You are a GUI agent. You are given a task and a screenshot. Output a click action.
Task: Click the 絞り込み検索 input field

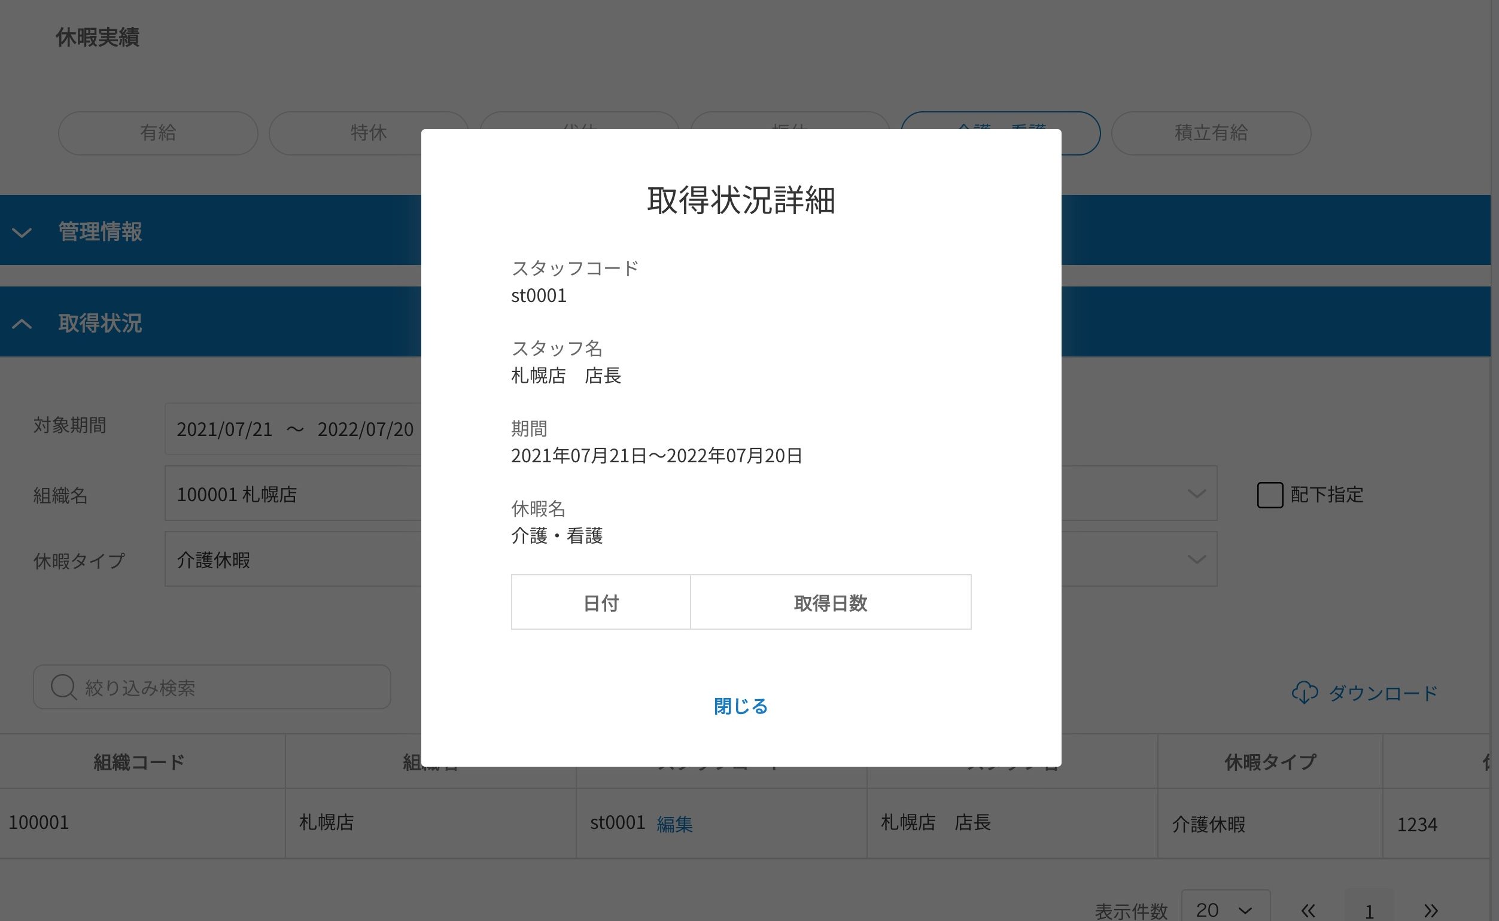click(232, 687)
